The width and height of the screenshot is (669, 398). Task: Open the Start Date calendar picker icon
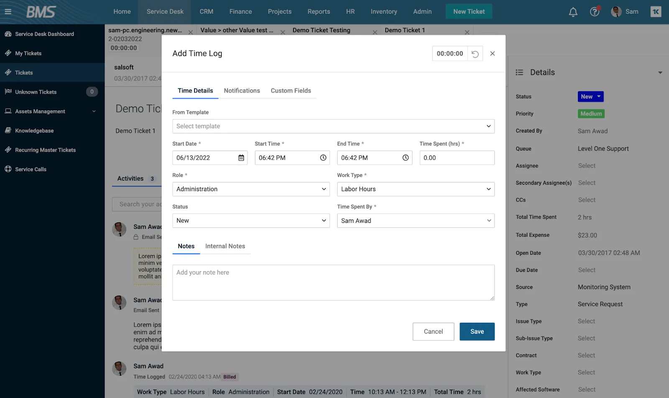(x=241, y=158)
